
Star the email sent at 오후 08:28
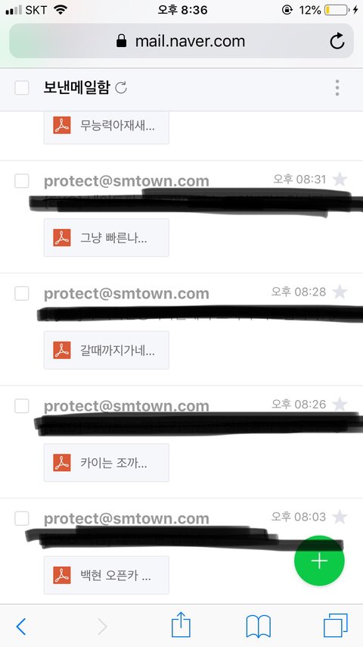(340, 292)
